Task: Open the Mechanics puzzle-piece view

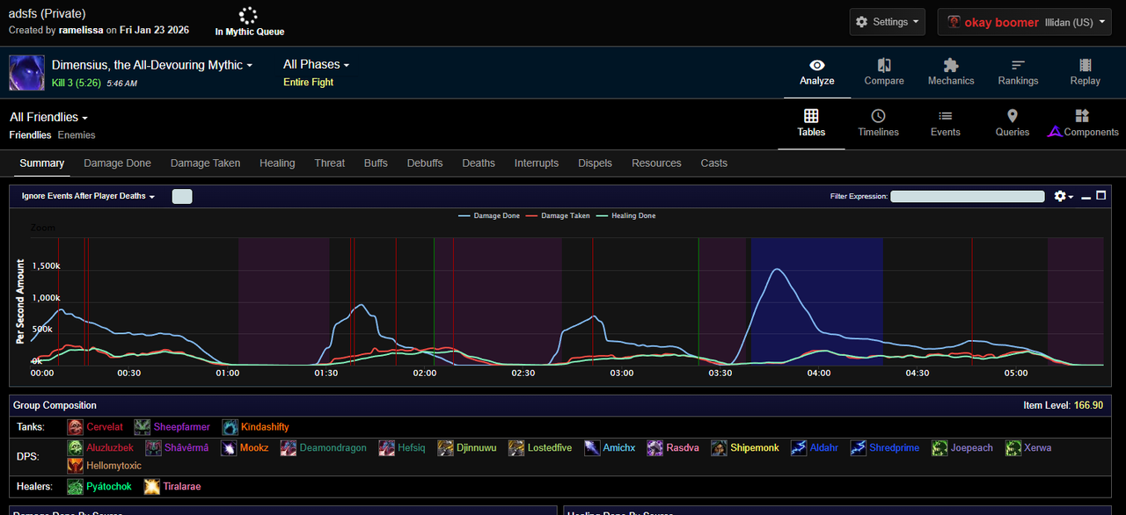Action: (951, 72)
